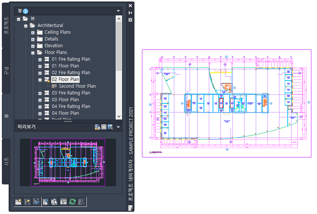
Task: Click the detail list icon in preview header
Action: coord(104,127)
